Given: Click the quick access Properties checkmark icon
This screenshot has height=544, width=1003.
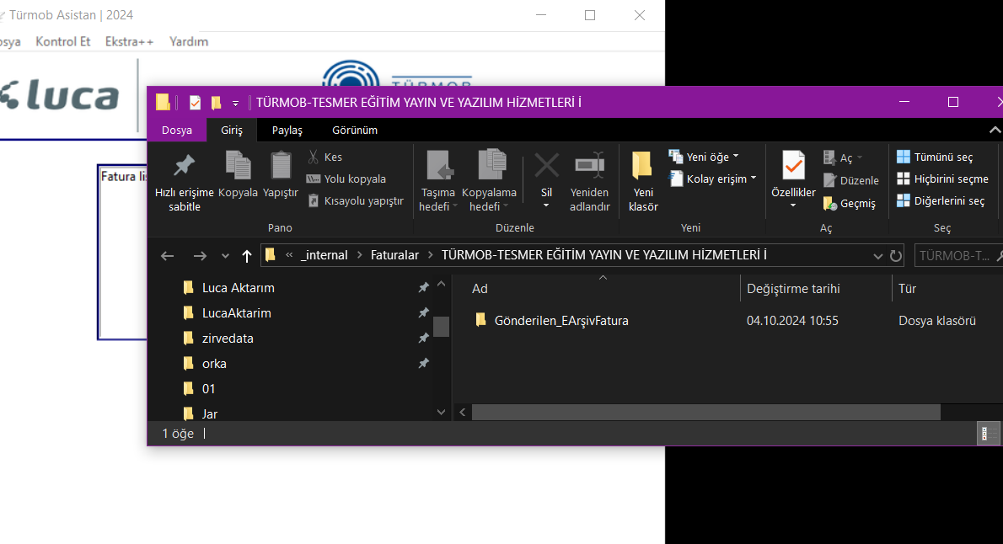Looking at the screenshot, I should 195,102.
